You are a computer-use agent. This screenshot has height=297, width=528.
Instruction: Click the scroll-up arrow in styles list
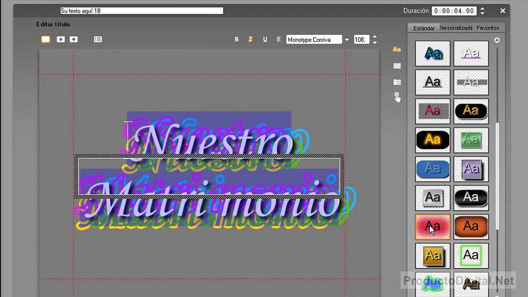click(x=497, y=40)
